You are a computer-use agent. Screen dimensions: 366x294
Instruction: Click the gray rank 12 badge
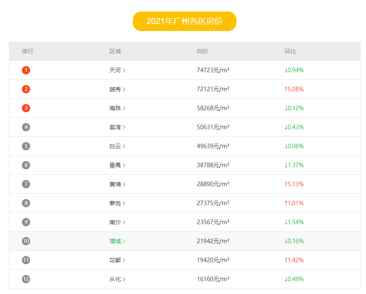(x=26, y=279)
